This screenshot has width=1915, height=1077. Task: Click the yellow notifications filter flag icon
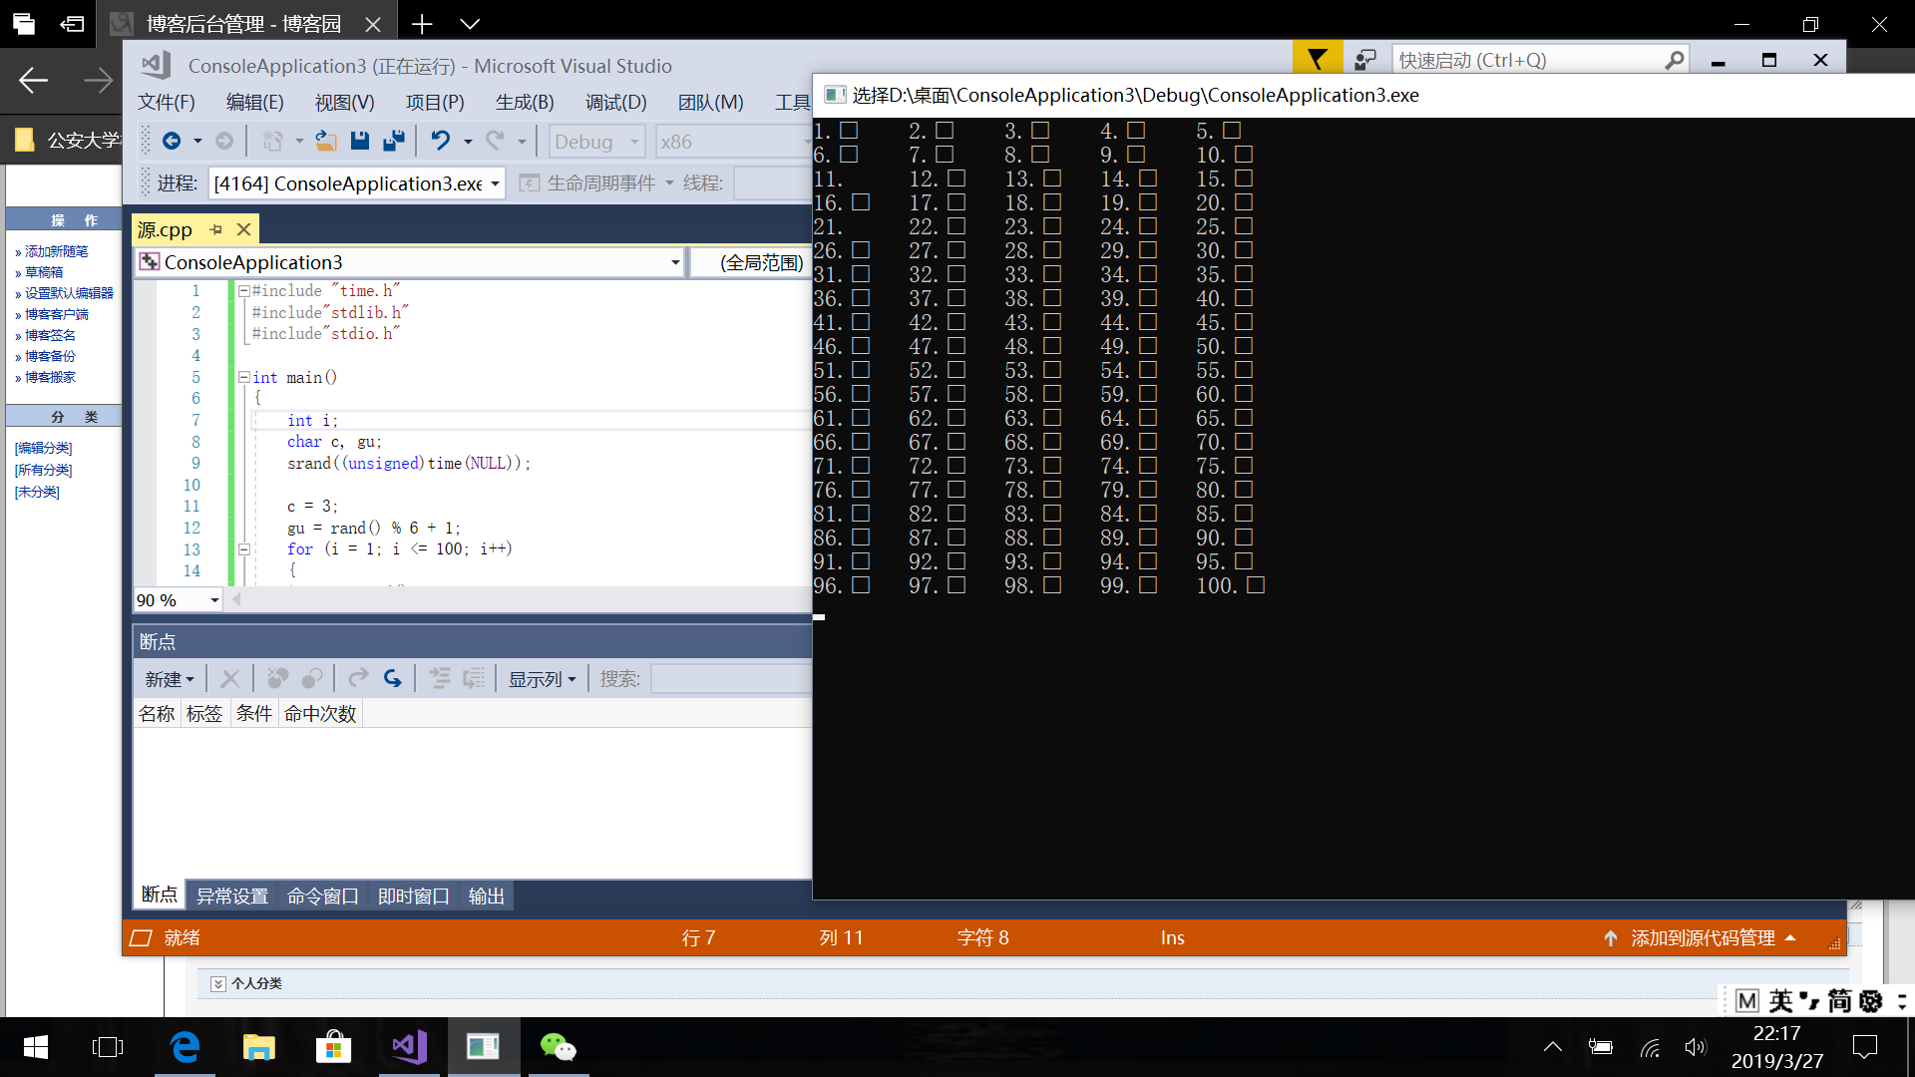point(1317,60)
